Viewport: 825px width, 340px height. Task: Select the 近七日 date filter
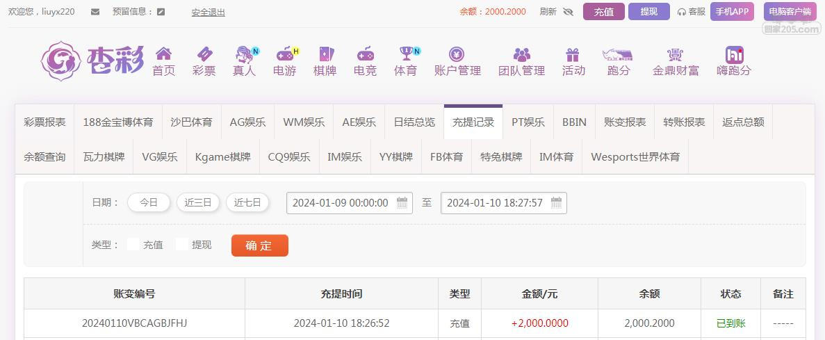(x=247, y=203)
